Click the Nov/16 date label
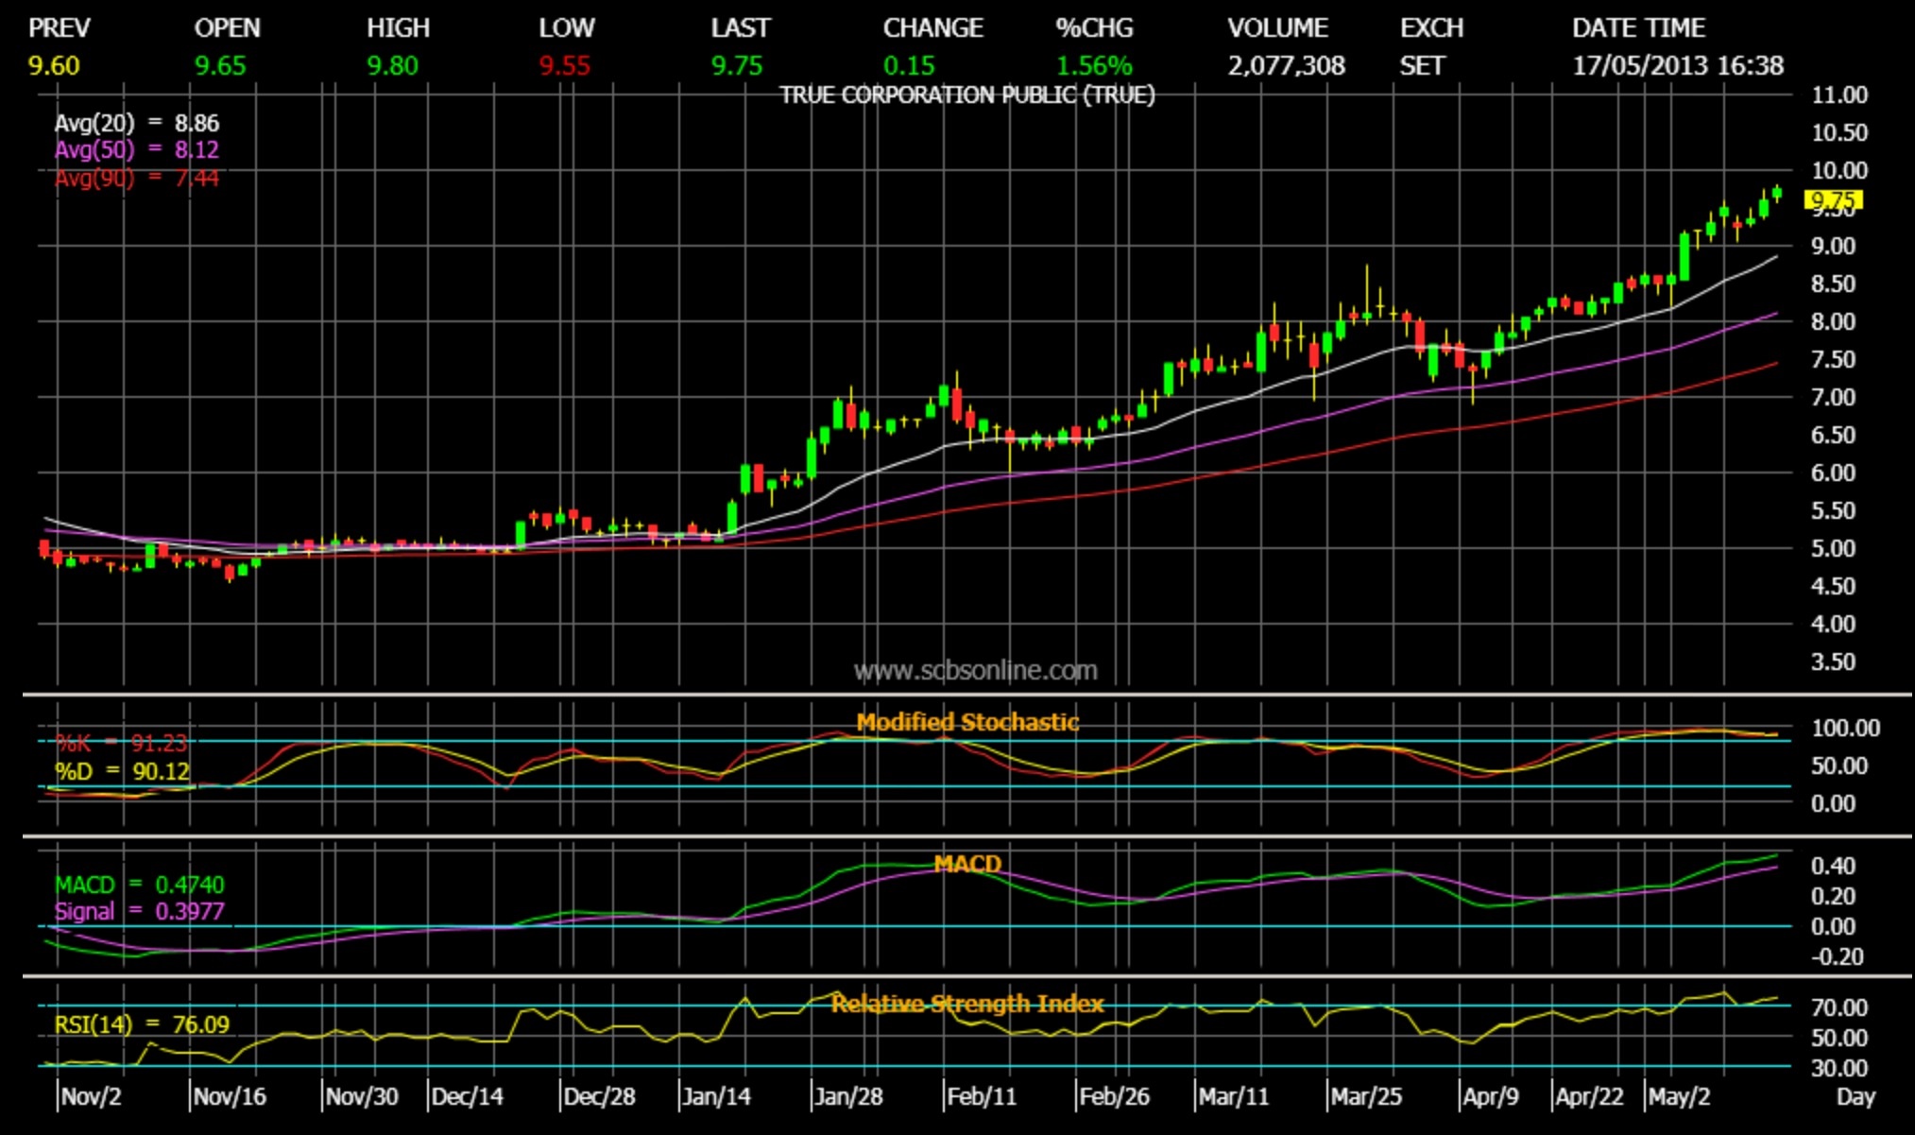This screenshot has width=1915, height=1135. tap(230, 1097)
